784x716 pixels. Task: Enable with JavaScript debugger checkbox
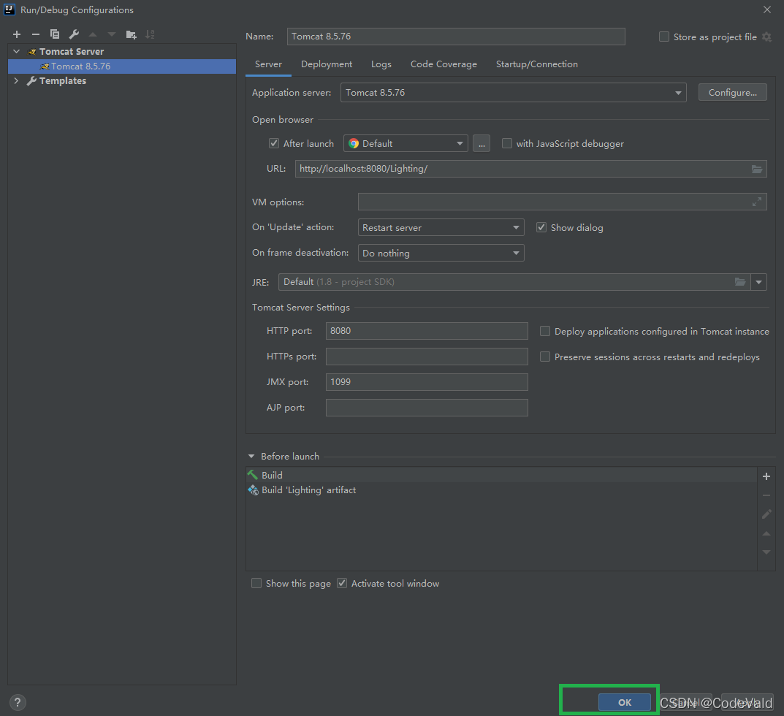(507, 143)
